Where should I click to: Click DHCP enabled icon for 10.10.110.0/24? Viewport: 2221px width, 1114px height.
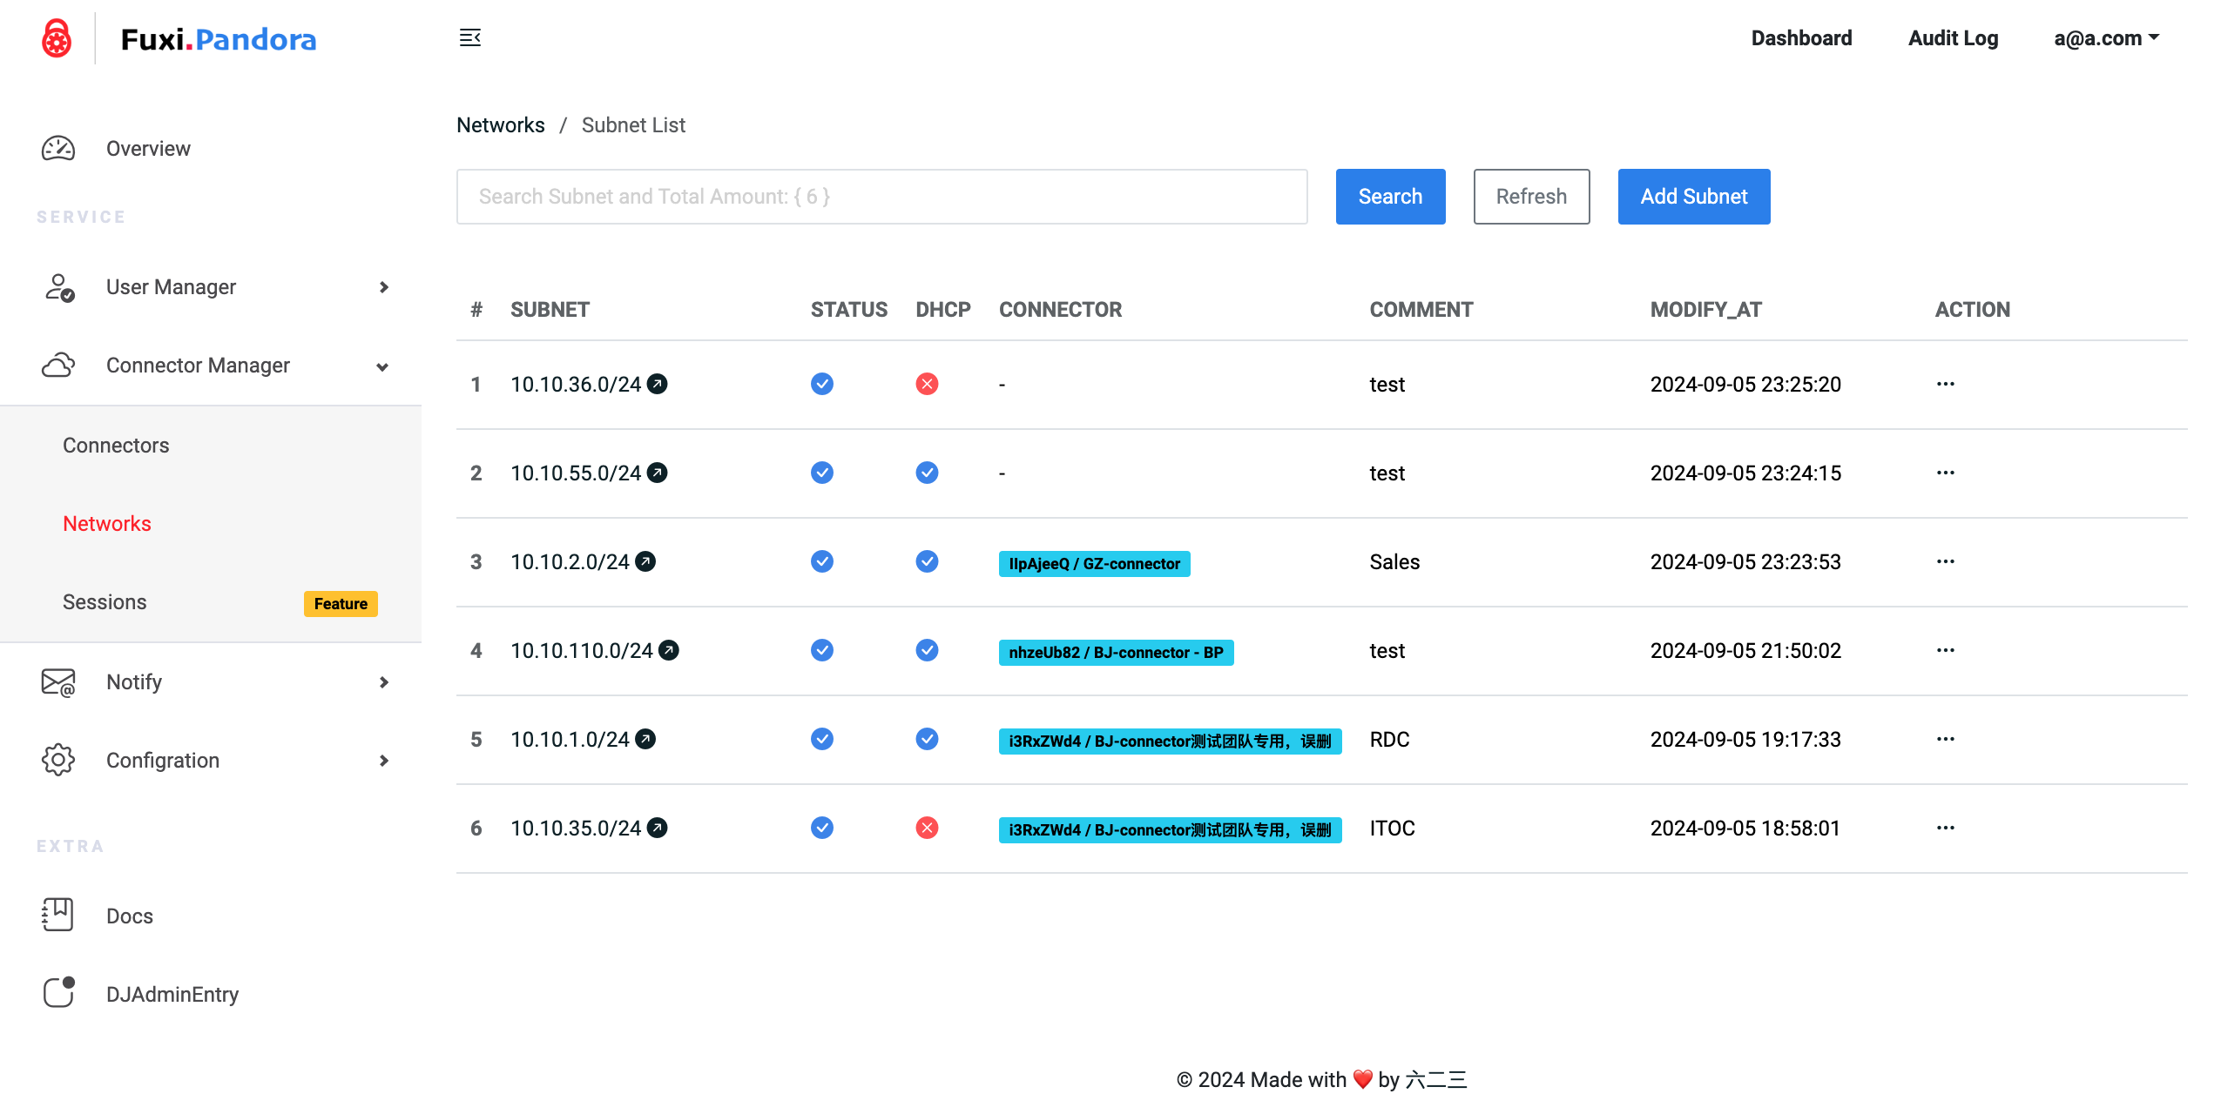[928, 650]
